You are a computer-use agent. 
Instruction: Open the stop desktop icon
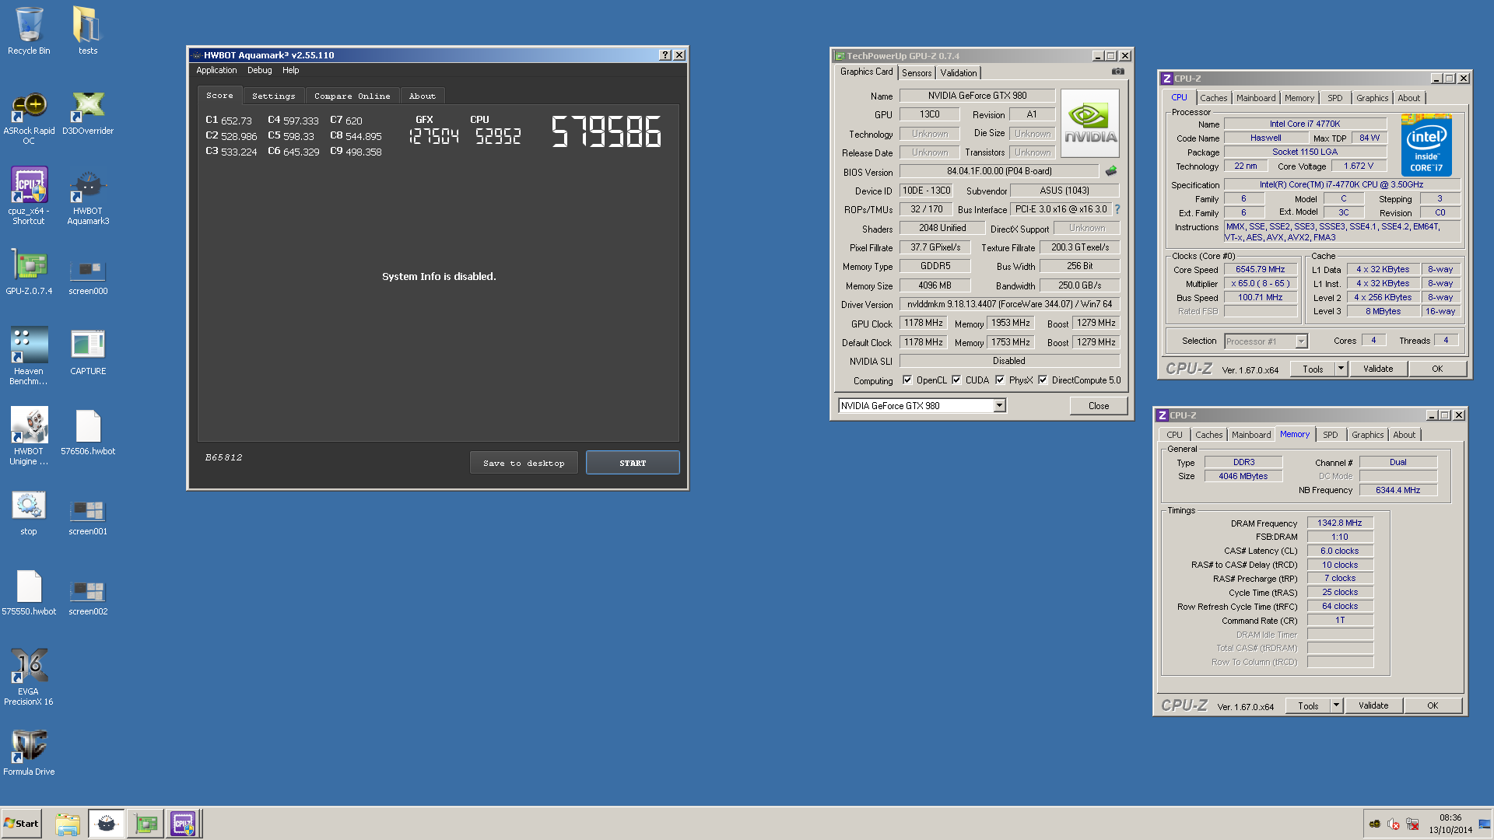coord(29,513)
